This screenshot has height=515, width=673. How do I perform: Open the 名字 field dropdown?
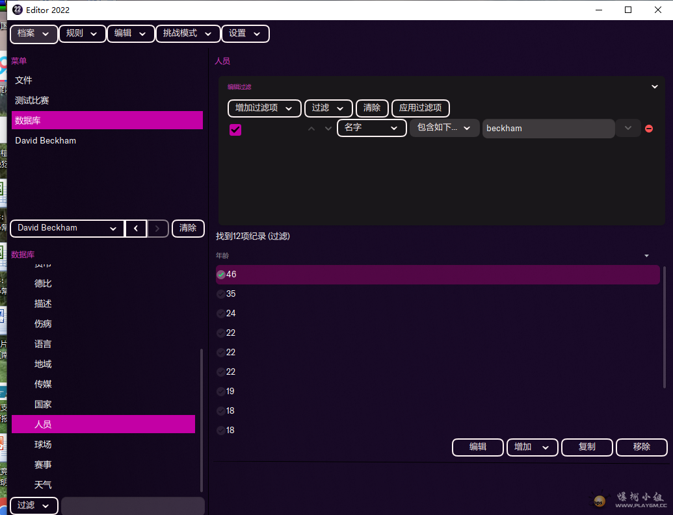(x=371, y=128)
